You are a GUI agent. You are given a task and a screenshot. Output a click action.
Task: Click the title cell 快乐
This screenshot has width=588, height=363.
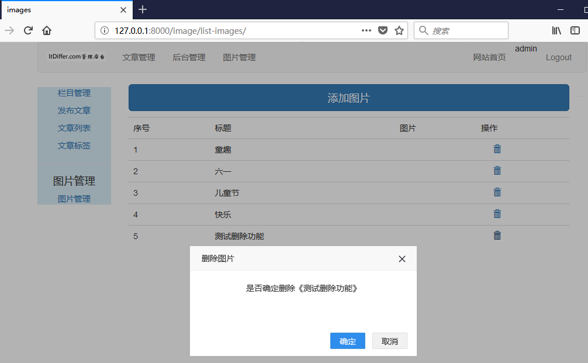pyautogui.click(x=223, y=215)
